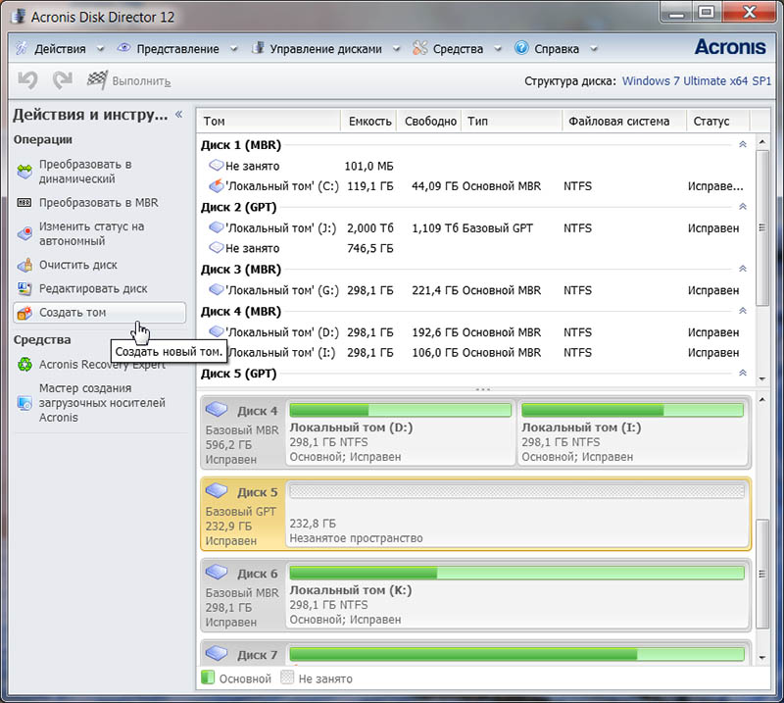Click the Redo arrow icon in toolbar
784x703 pixels.
tap(63, 80)
